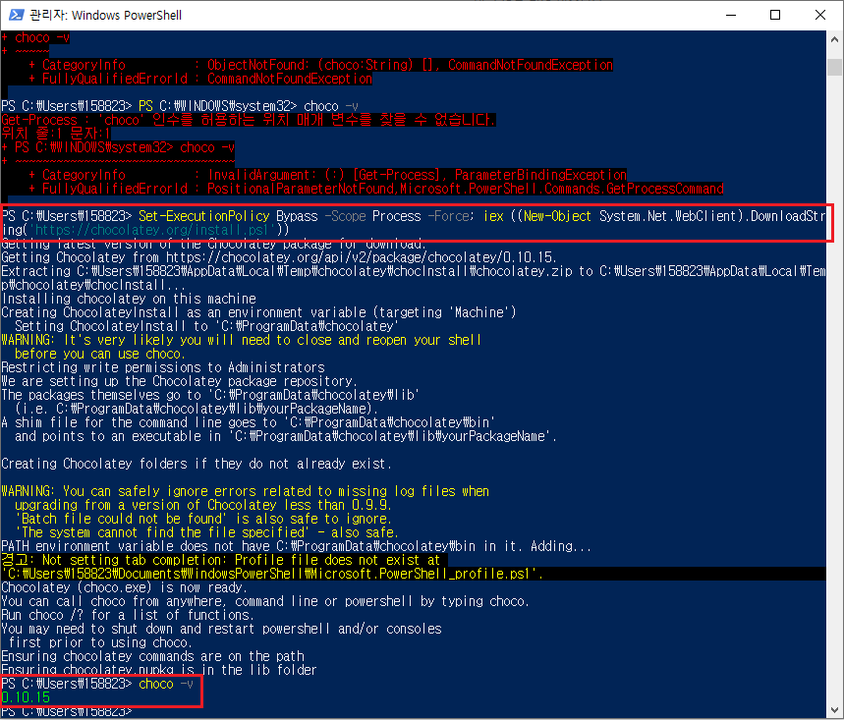Viewport: 844px width, 720px height.
Task: Click the 'Chocolatey (choco.exe) is now ready.' line
Action: click(x=125, y=587)
